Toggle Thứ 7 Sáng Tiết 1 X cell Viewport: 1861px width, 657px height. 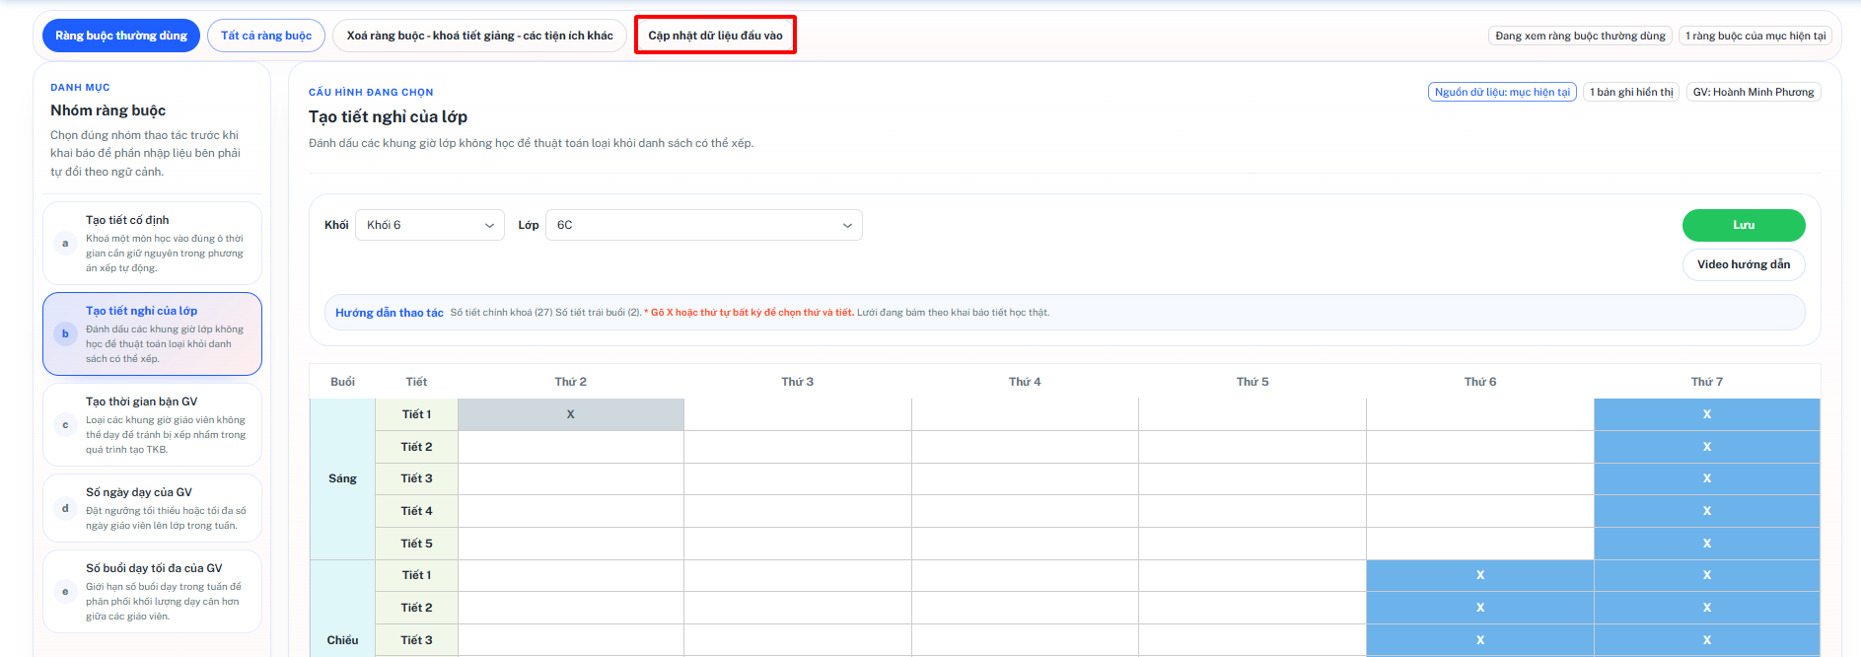click(x=1707, y=414)
